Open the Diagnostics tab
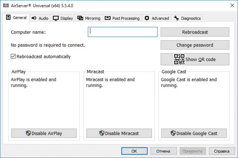Screen dimensions: 238x158 [188, 18]
